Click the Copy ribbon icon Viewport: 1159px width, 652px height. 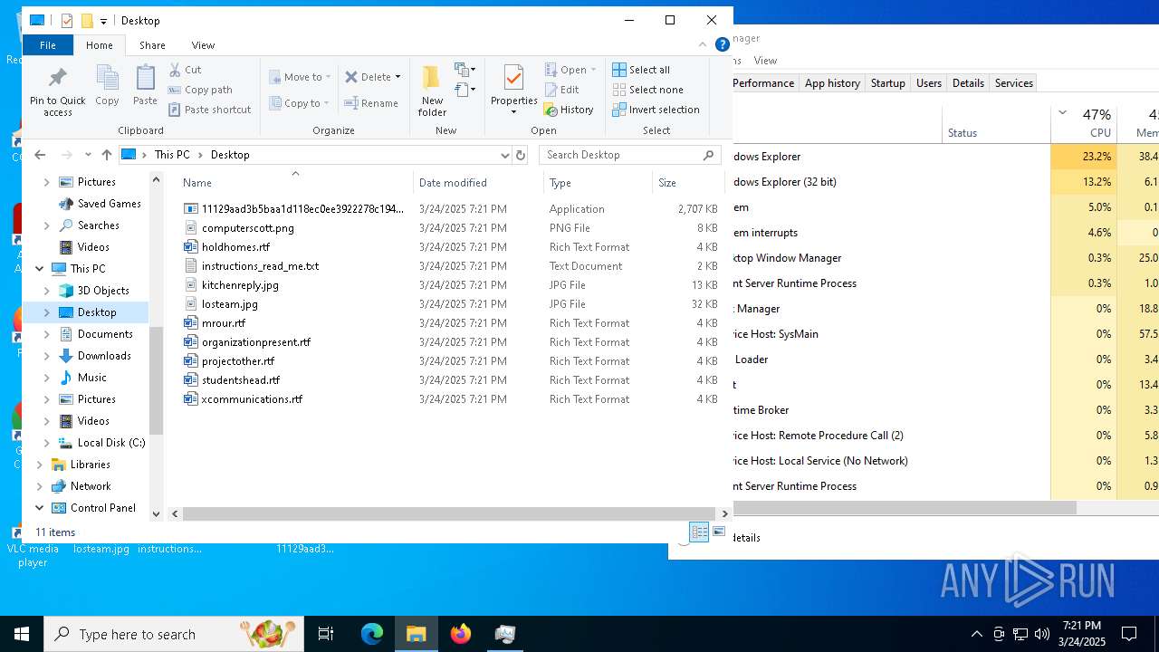(107, 86)
